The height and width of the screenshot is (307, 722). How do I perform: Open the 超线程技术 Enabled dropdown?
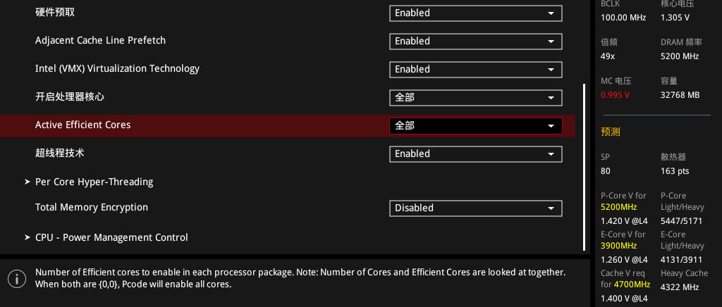point(476,154)
